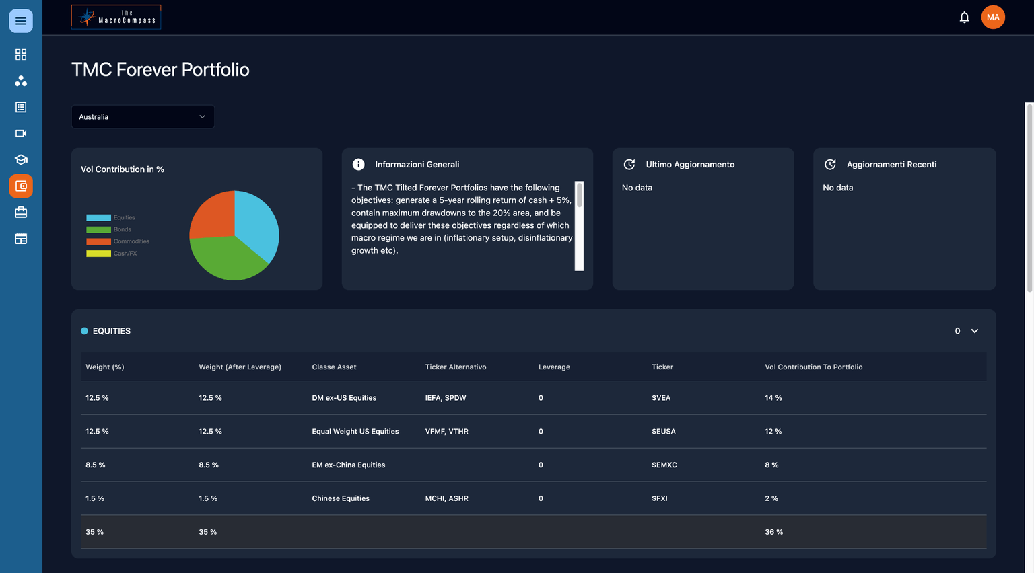
Task: Click the orange Commodities pie slice
Action: [213, 215]
